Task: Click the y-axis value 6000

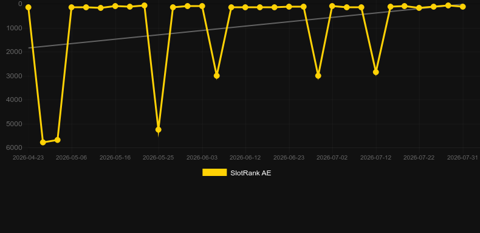Action: [x=14, y=147]
